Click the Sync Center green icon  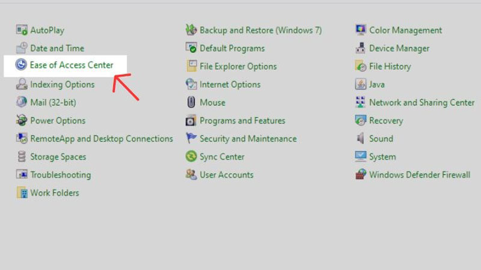(x=191, y=157)
